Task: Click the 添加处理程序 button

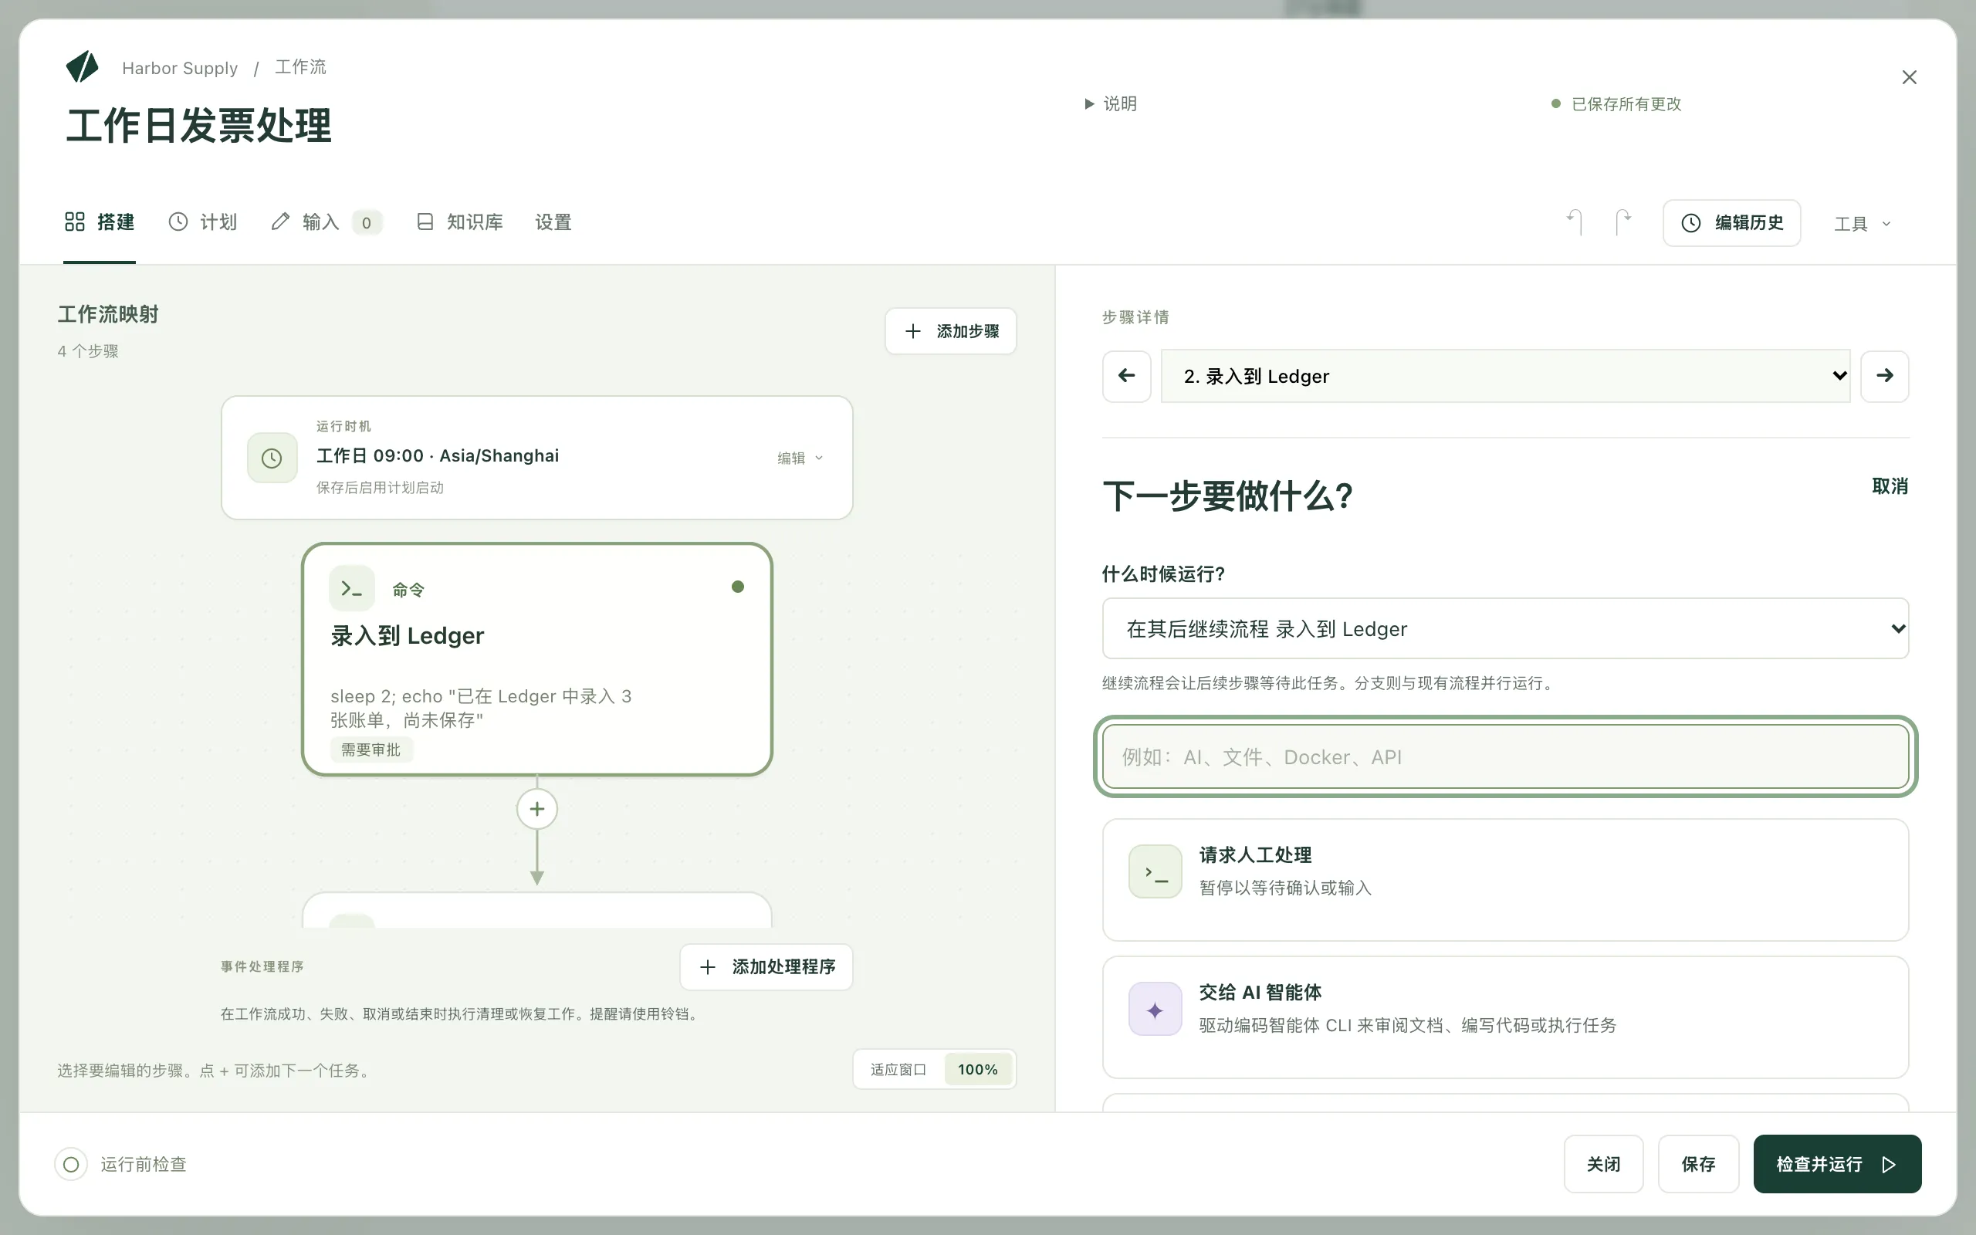Action: pos(766,967)
